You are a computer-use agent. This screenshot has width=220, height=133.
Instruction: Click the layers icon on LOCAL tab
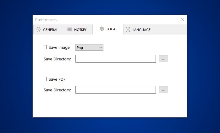[x=102, y=29]
